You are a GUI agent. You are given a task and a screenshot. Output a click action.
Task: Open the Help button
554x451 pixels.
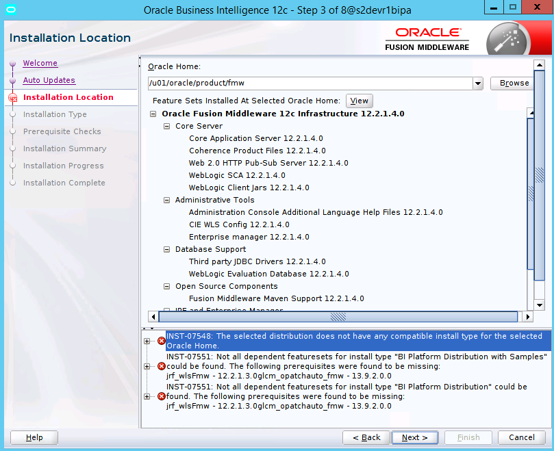click(34, 437)
